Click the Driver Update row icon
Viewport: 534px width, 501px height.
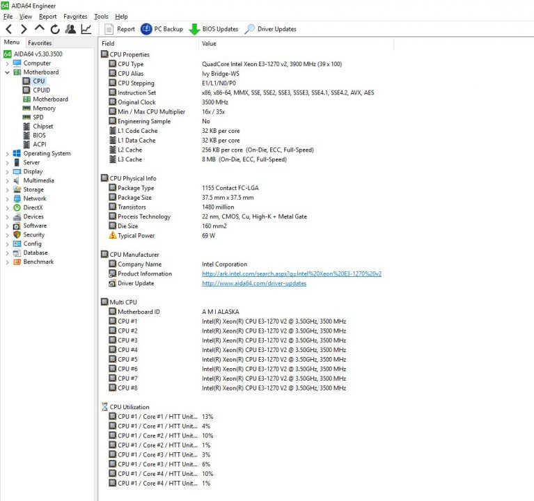tap(112, 283)
